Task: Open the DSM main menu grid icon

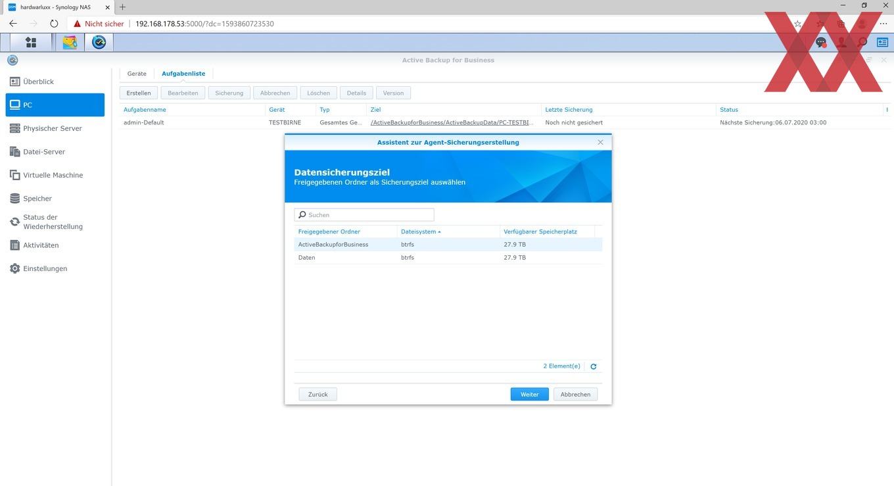Action: [31, 42]
